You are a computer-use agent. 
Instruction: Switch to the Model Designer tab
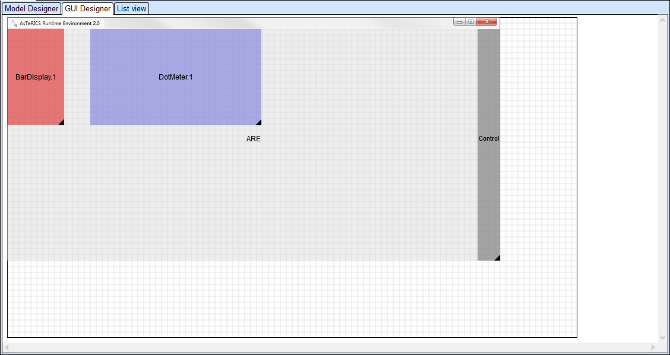point(31,9)
